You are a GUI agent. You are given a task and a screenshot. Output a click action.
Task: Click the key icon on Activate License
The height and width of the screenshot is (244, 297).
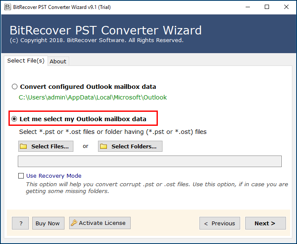coord(74,223)
